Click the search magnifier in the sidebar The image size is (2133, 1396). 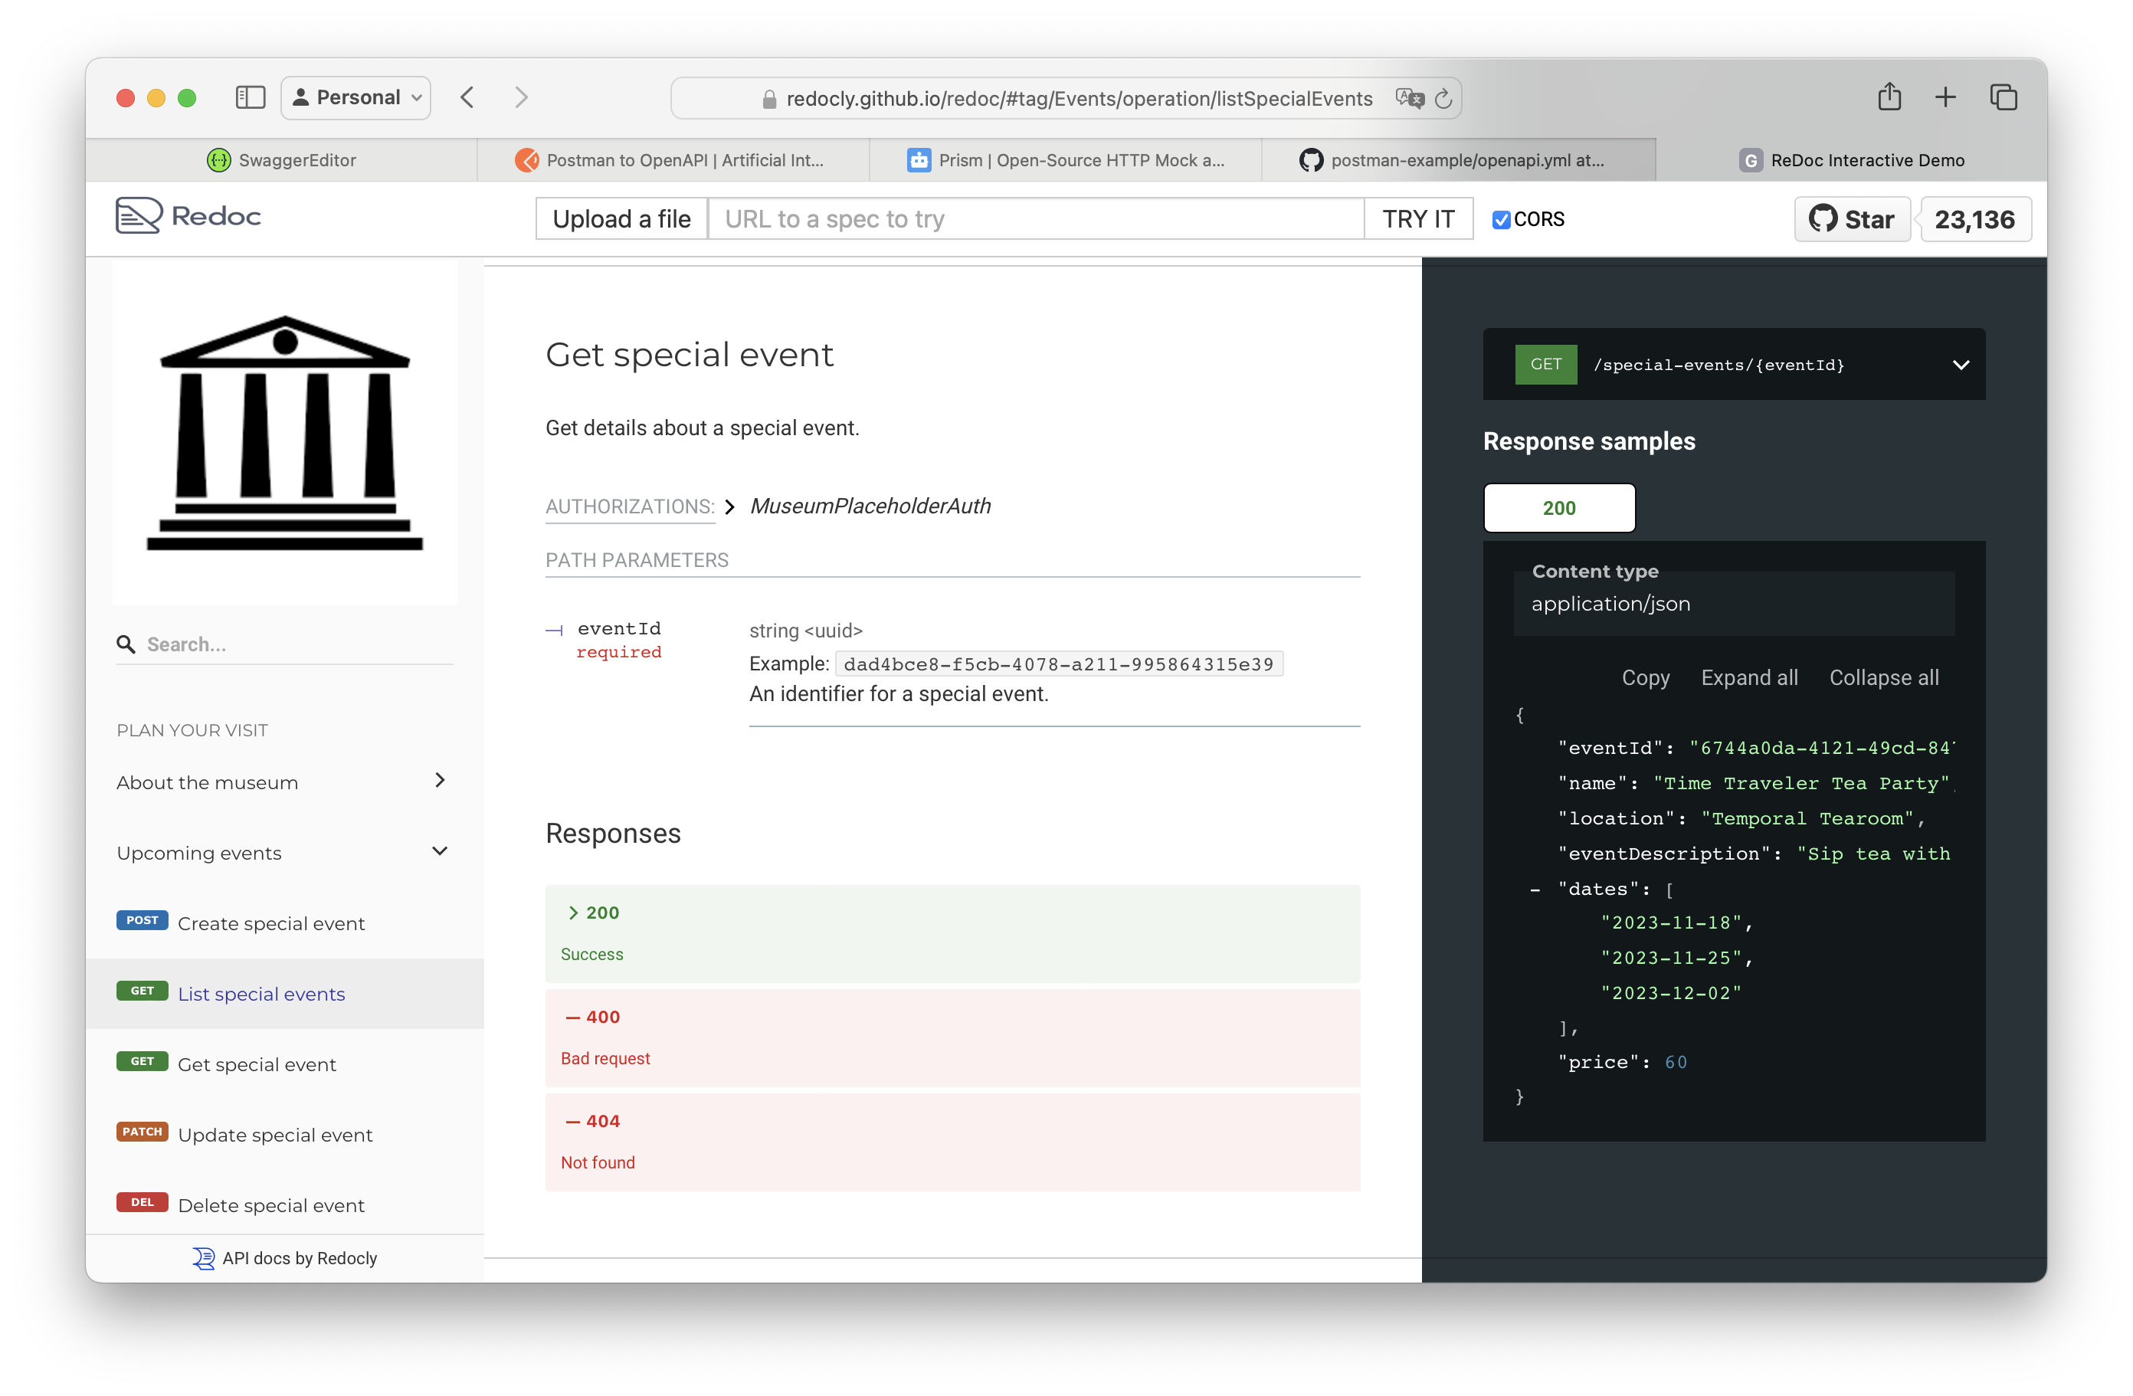pos(126,644)
